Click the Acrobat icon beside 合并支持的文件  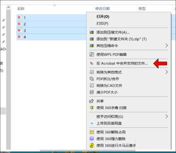92,63
